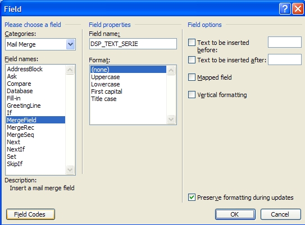Viewport: 305px width, 225px height.
Task: Uncheck Preserve formatting during updates
Action: 192,197
